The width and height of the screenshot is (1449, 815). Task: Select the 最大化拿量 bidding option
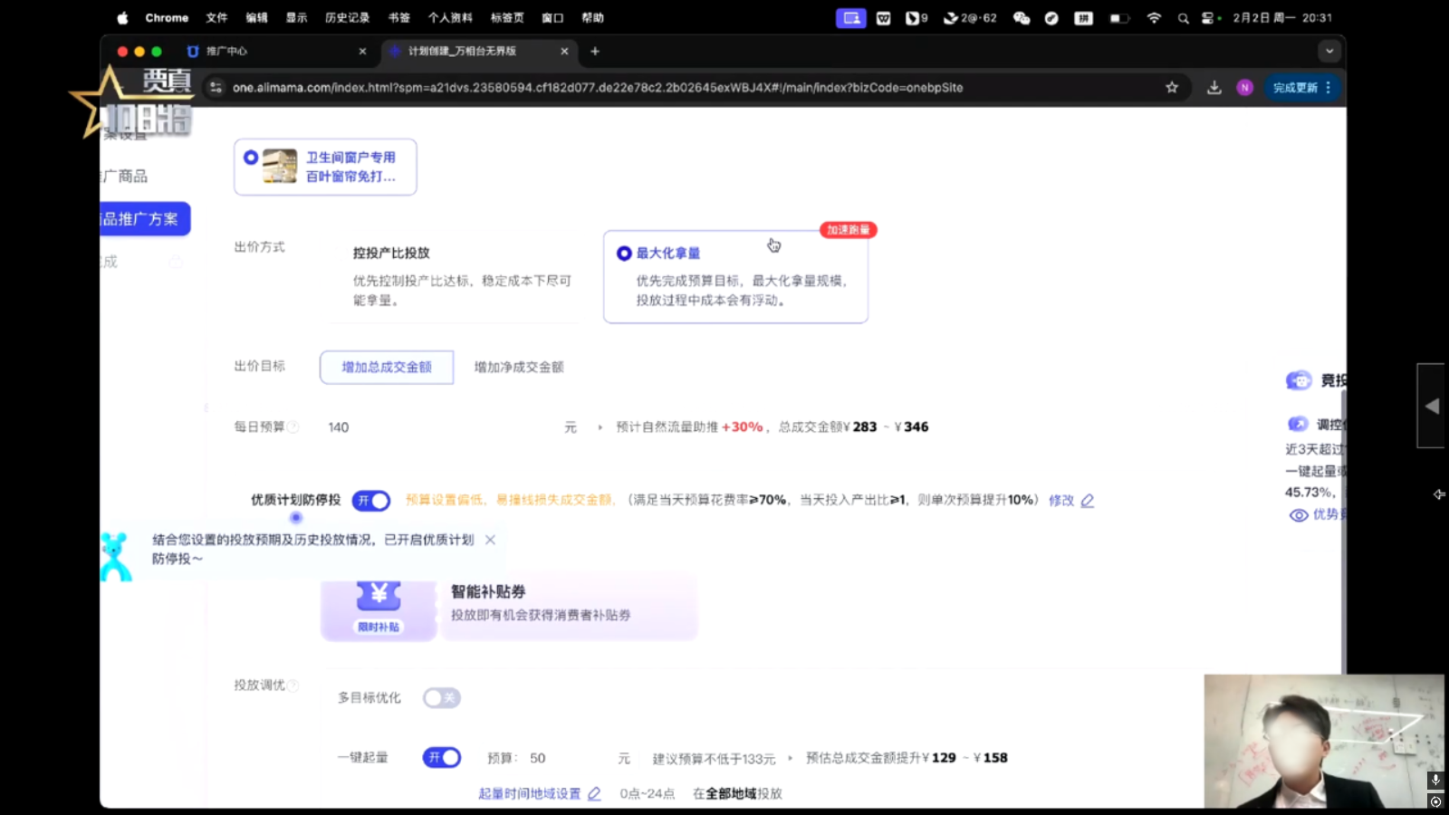point(624,254)
